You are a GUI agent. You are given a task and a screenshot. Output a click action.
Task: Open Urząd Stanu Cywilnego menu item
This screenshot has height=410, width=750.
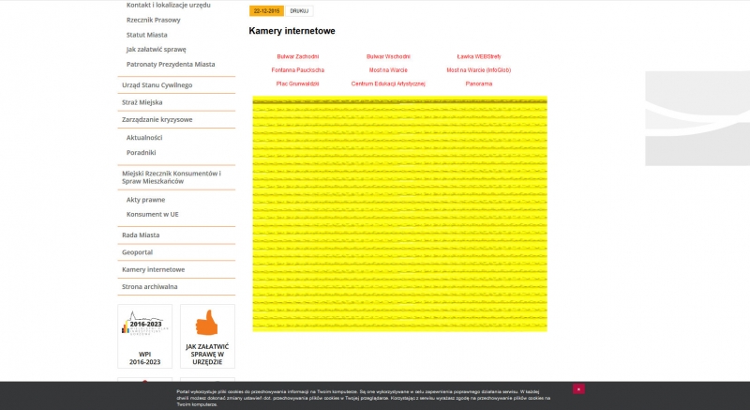pyautogui.click(x=157, y=85)
